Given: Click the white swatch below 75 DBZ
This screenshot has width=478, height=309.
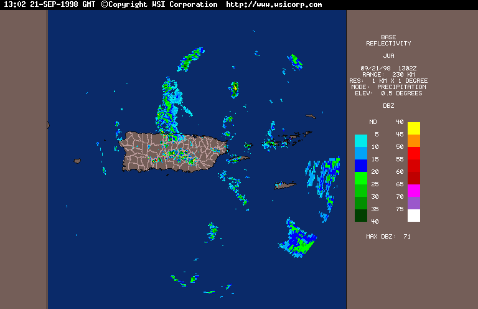Looking at the screenshot, I should point(414,216).
